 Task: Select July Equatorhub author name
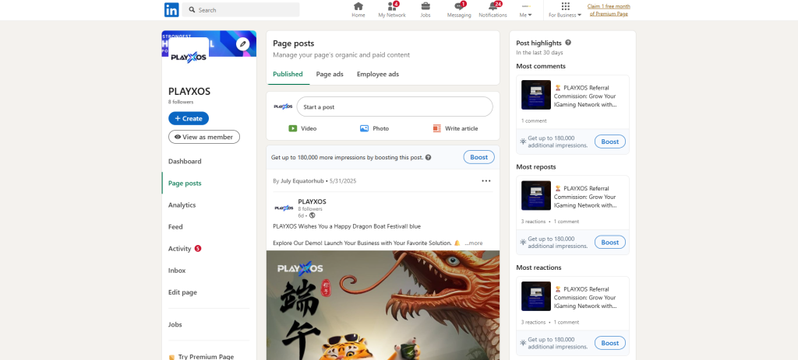click(x=302, y=180)
